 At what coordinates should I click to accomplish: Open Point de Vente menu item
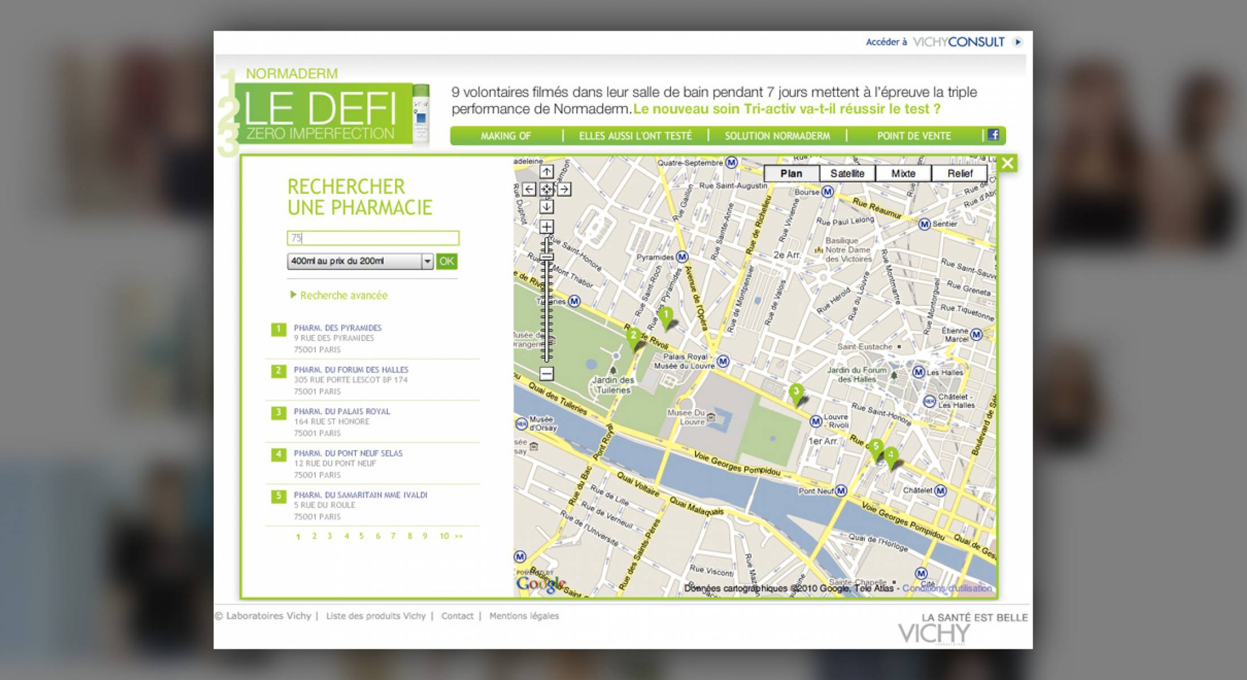(914, 136)
